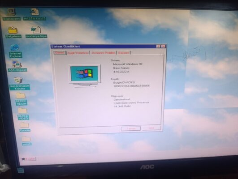Click the OEM product ID number line

click(132, 86)
